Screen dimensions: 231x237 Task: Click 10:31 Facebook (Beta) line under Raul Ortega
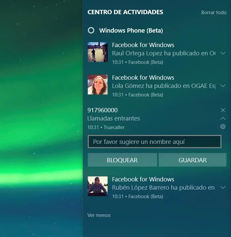[x=138, y=62]
